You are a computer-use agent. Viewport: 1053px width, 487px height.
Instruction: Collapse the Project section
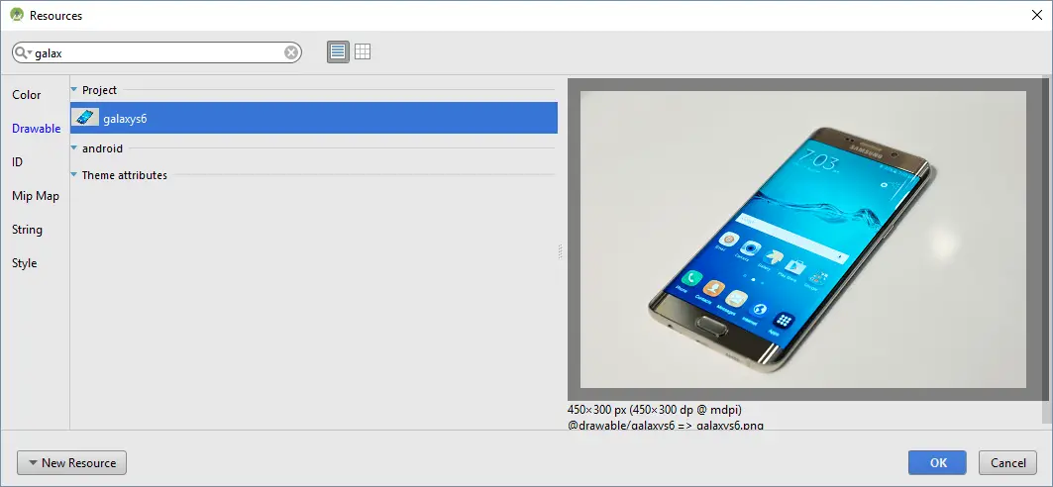[x=74, y=90]
